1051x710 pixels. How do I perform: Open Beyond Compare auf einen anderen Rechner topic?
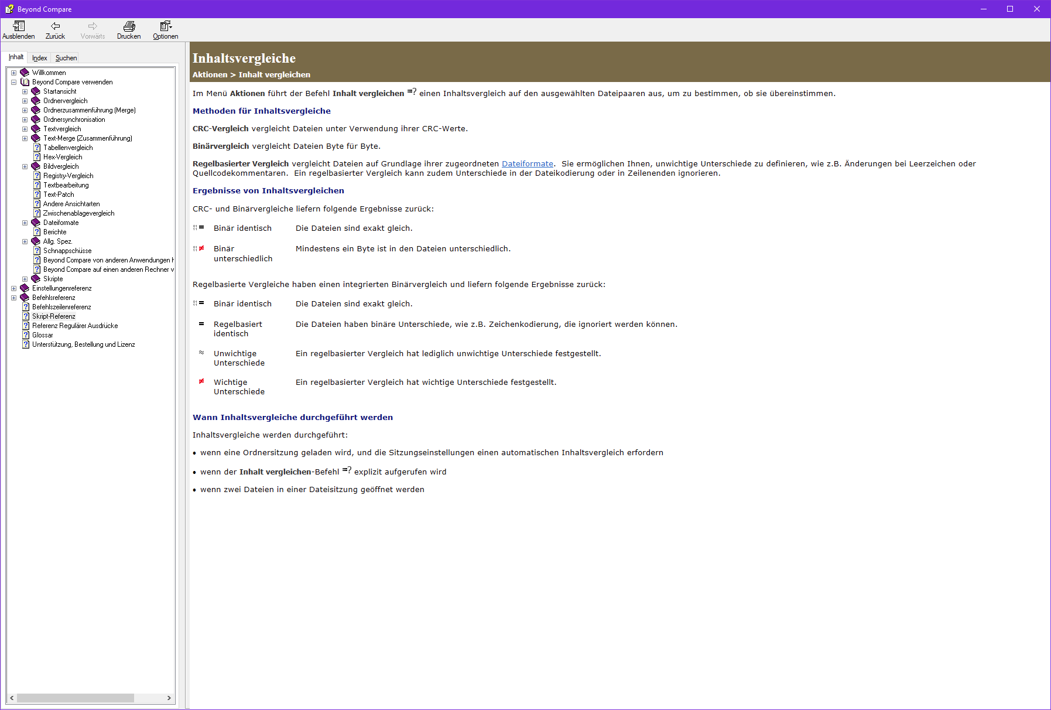tap(108, 269)
